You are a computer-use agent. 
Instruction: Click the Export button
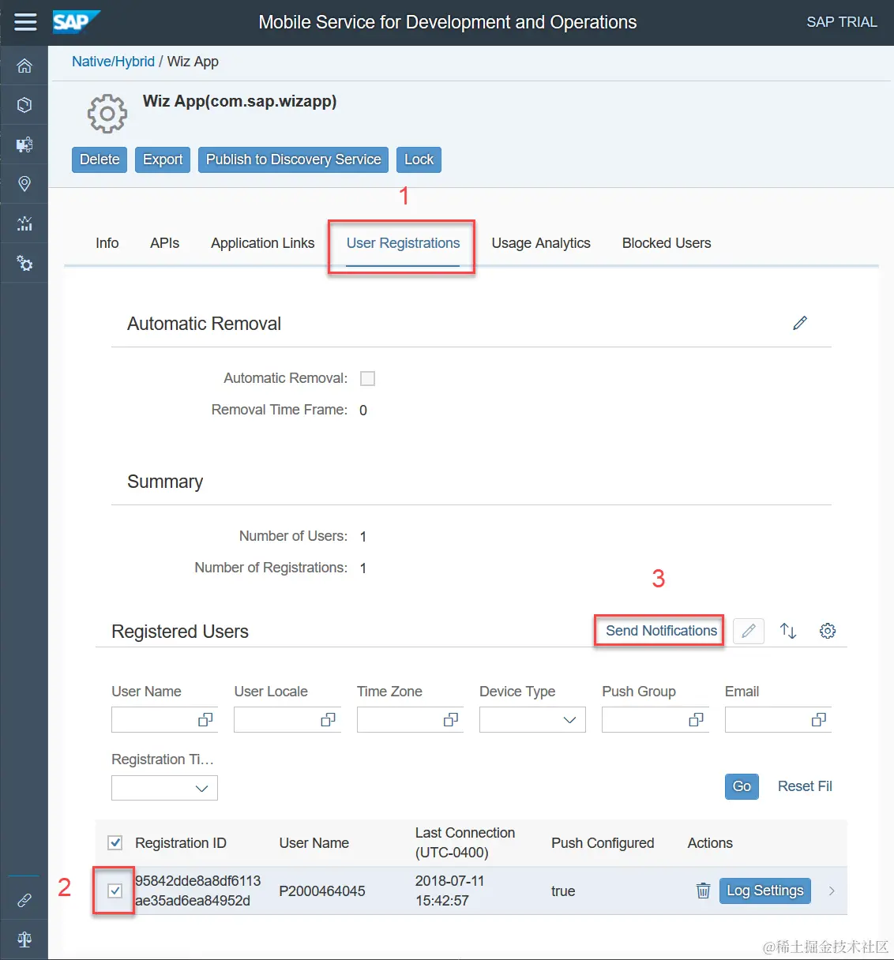163,159
